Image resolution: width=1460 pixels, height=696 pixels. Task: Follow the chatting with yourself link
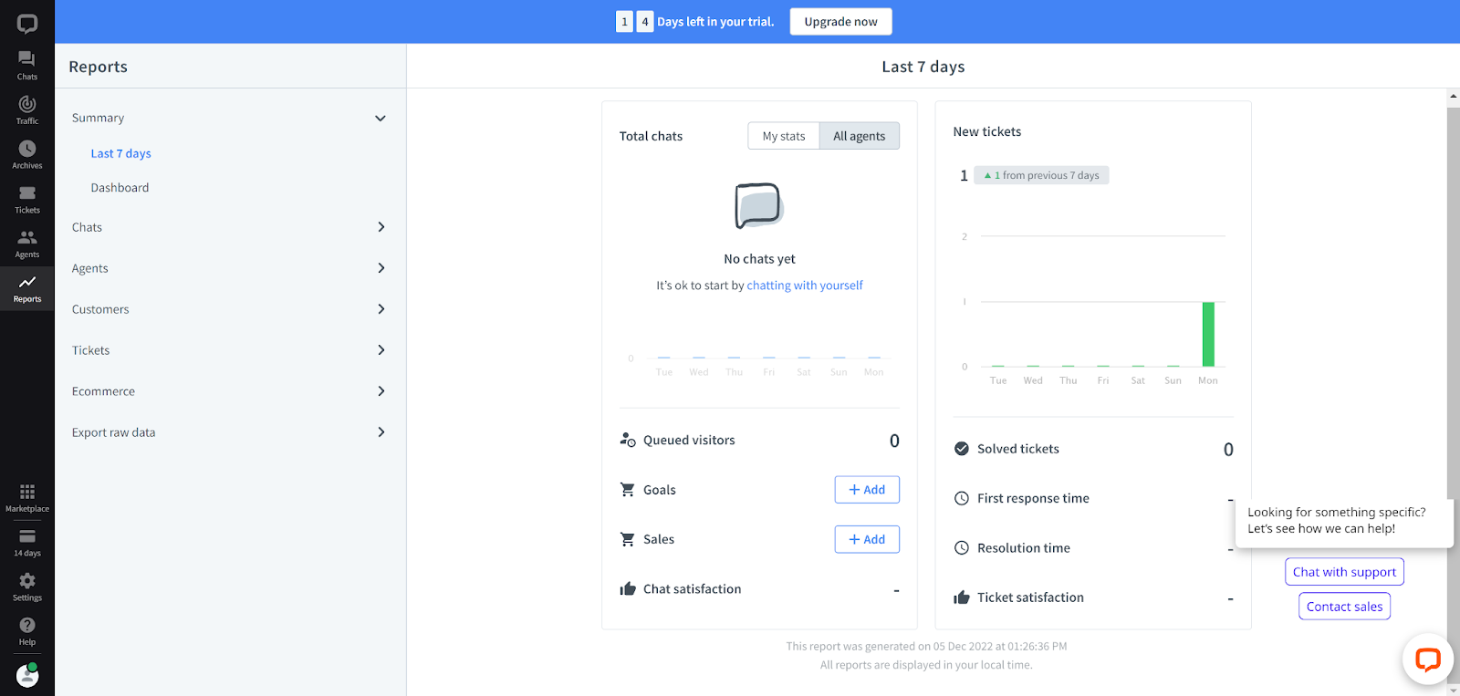804,286
